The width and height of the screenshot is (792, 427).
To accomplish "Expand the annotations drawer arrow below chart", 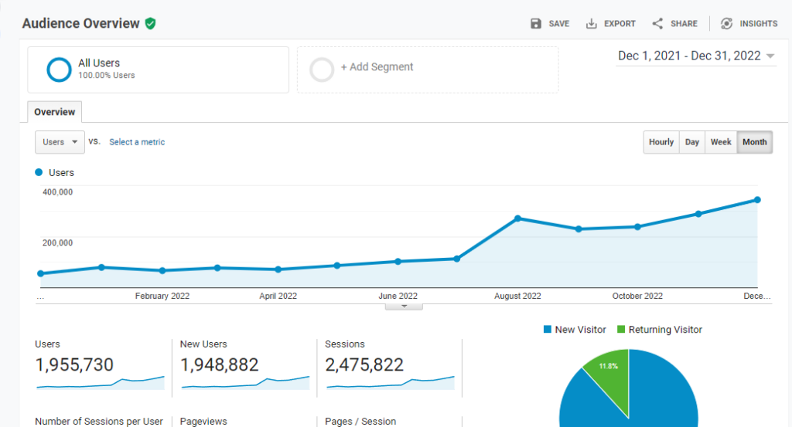I will coord(404,307).
